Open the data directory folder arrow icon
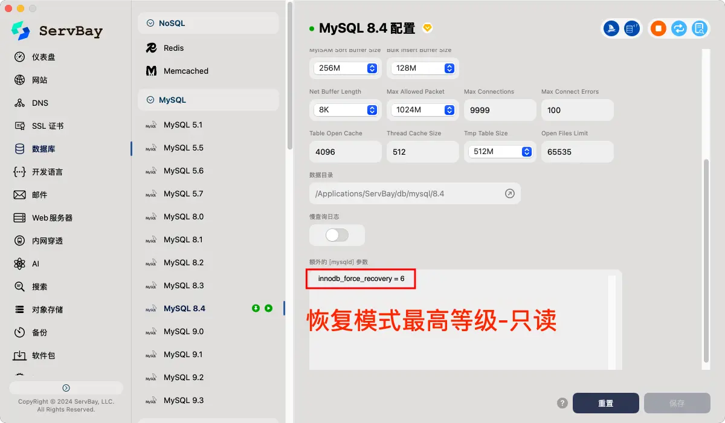 [509, 193]
